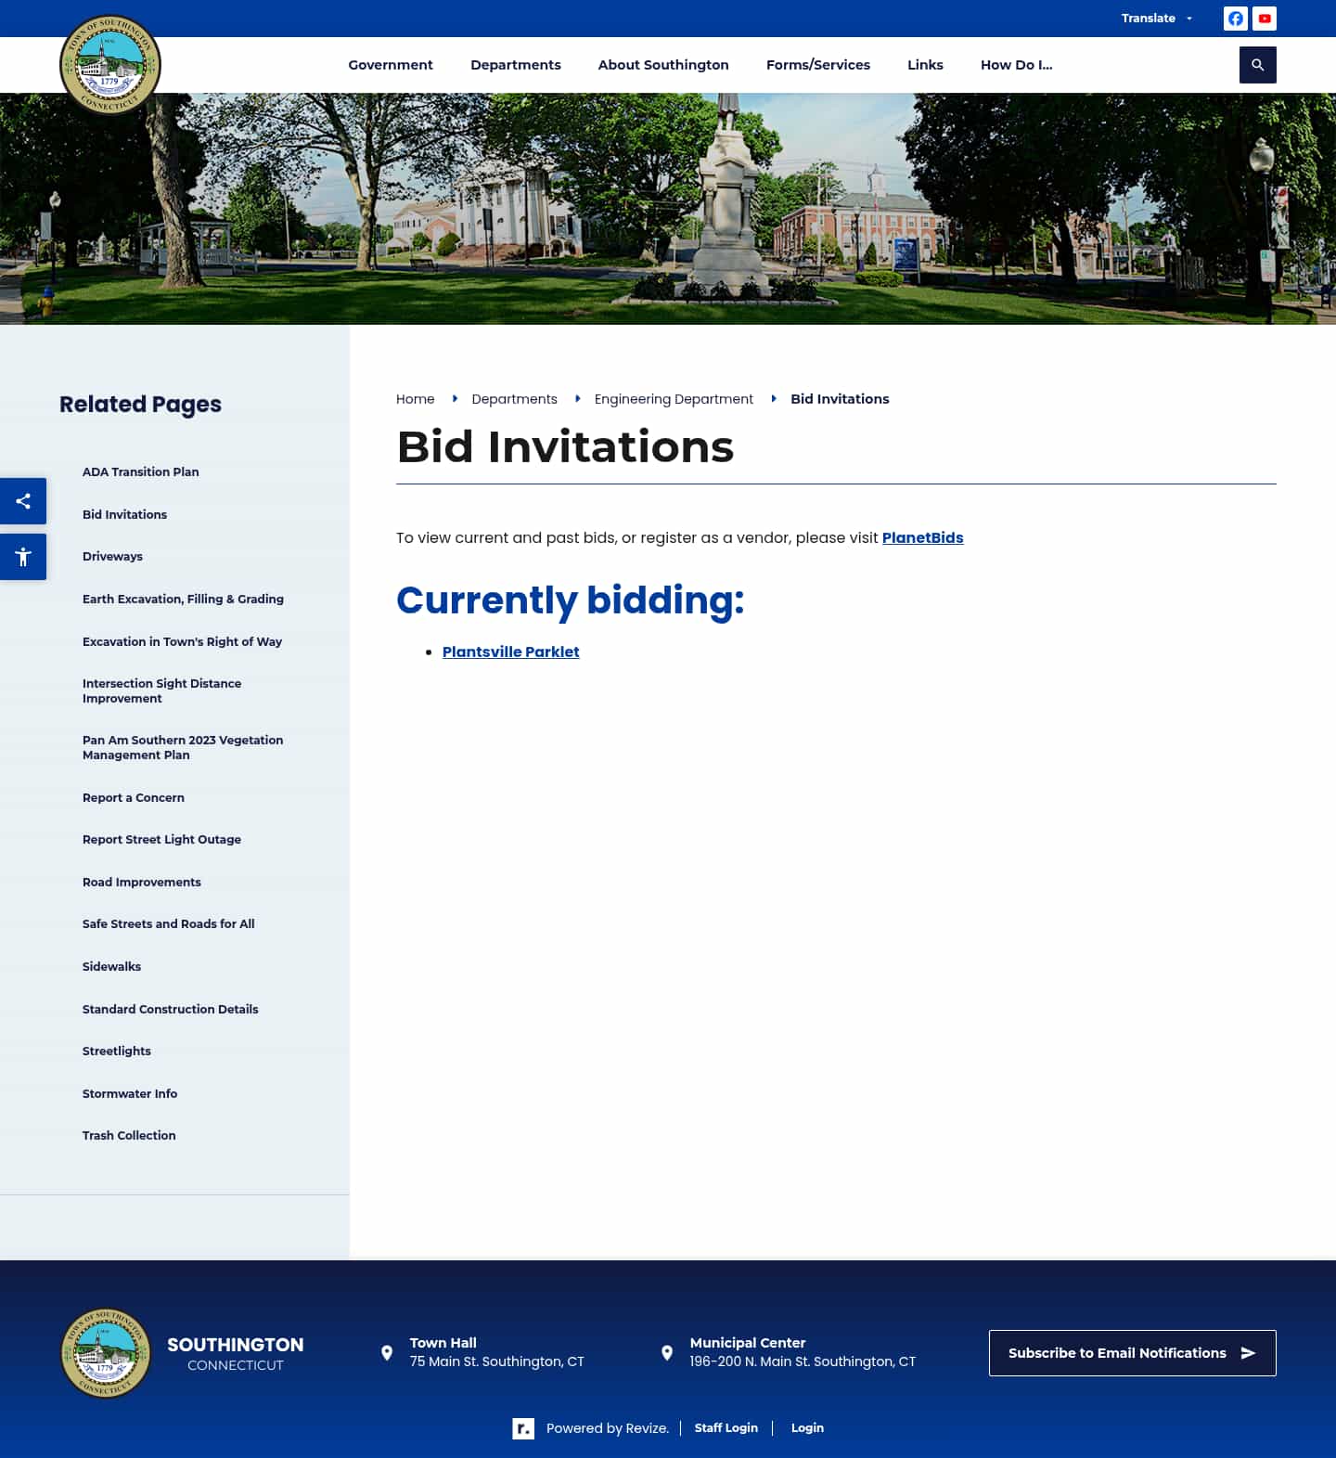Open the Trash Collection page
Image resolution: width=1336 pixels, height=1458 pixels.
[x=129, y=1135]
